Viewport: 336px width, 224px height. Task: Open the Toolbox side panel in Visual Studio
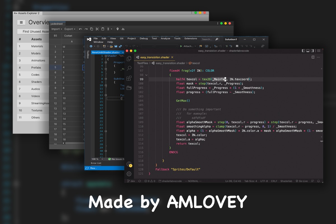(x=88, y=54)
